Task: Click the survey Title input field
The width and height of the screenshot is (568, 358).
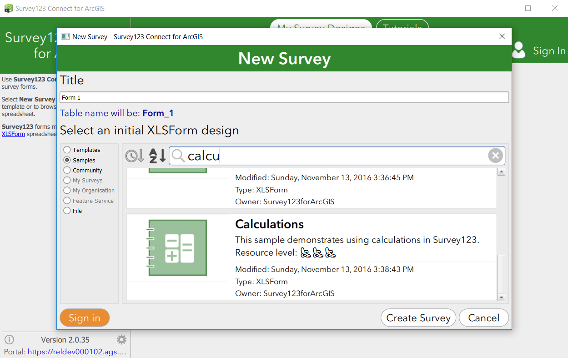Action: pos(284,97)
